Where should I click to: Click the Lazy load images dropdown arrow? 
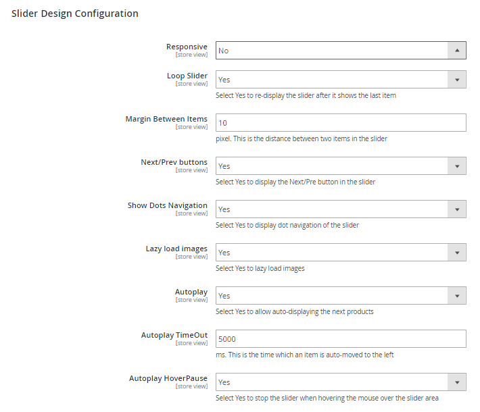pos(457,253)
